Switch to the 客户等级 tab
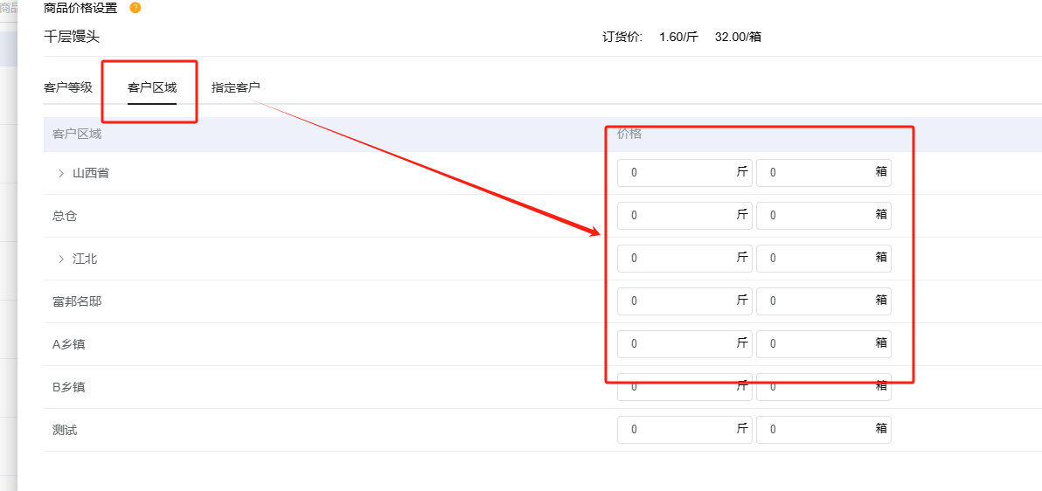This screenshot has width=1042, height=491. [x=68, y=87]
